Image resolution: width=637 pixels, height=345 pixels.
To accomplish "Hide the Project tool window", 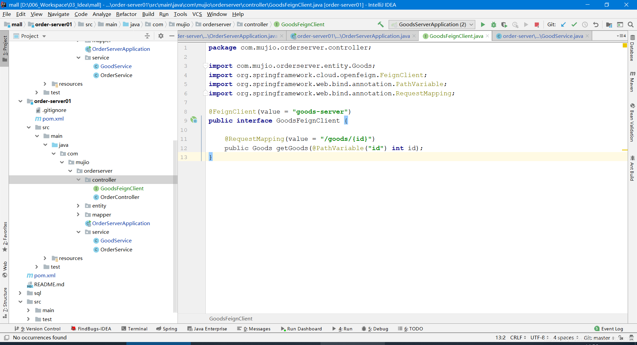I will (x=172, y=36).
